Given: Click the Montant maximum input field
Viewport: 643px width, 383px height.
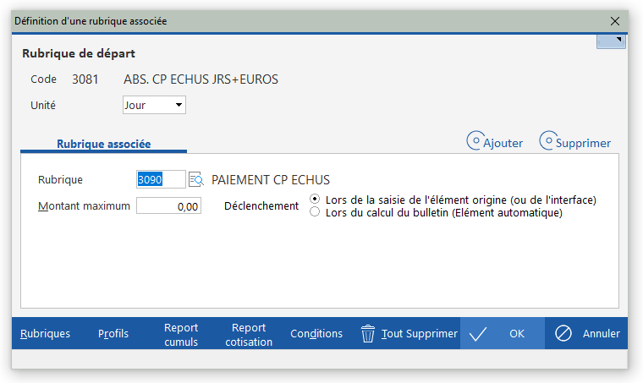Looking at the screenshot, I should click(168, 206).
